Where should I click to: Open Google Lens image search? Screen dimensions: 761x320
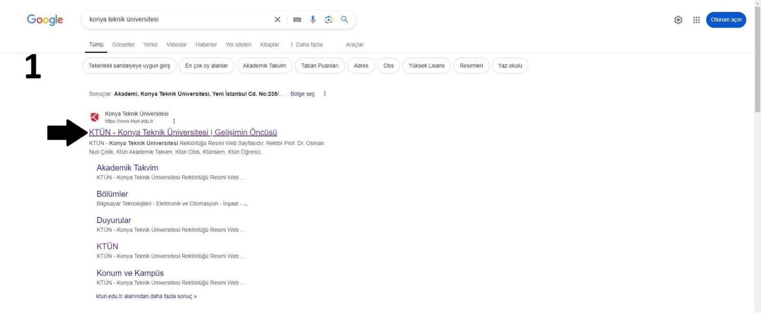[x=329, y=19]
